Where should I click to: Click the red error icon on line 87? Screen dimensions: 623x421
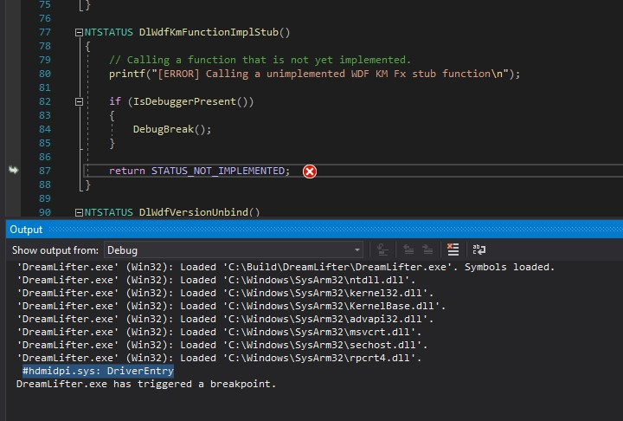(310, 172)
